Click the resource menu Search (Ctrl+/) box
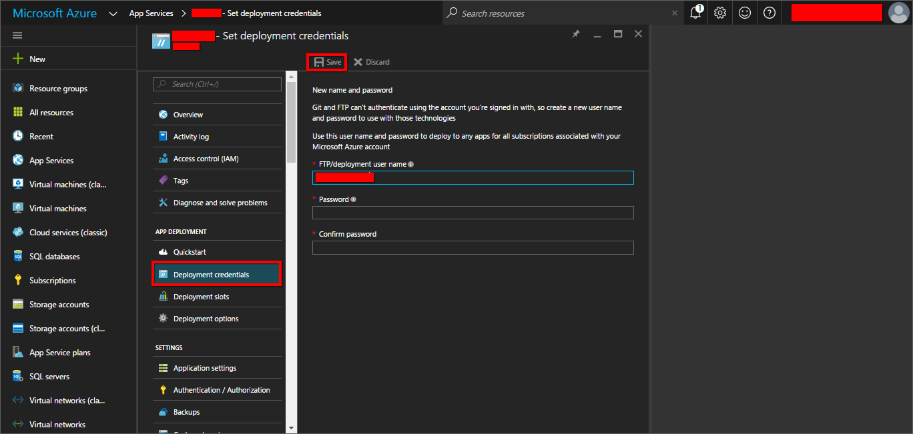Viewport: 913px width, 434px height. pyautogui.click(x=217, y=84)
